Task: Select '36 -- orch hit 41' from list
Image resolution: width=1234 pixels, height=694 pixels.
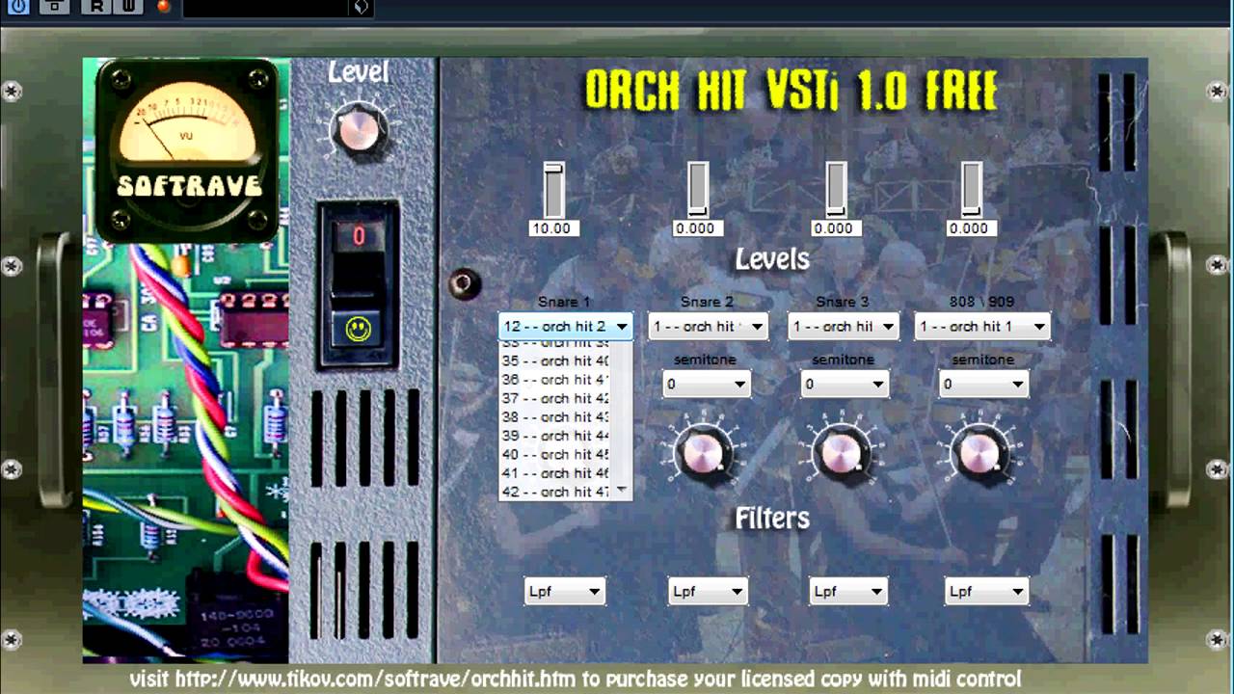Action: (x=556, y=380)
